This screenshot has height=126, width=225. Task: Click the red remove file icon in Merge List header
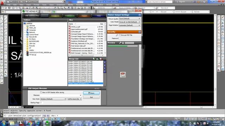[101, 59]
